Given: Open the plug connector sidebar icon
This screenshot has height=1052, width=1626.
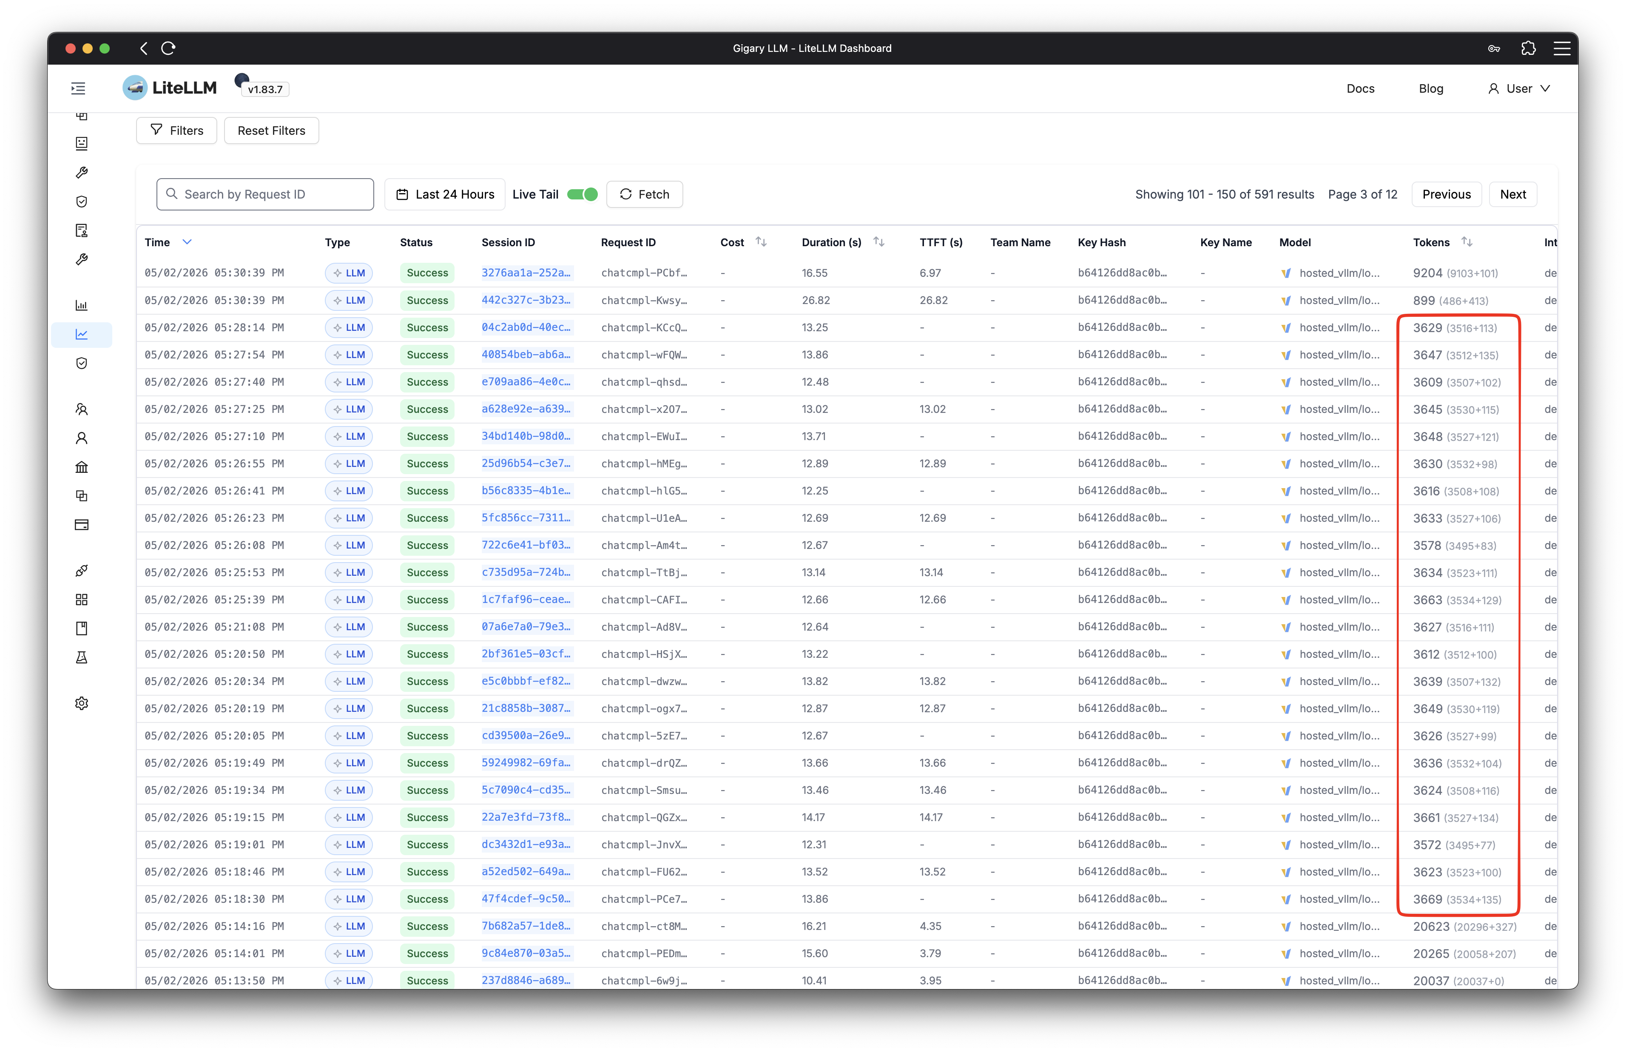Looking at the screenshot, I should coord(81,570).
